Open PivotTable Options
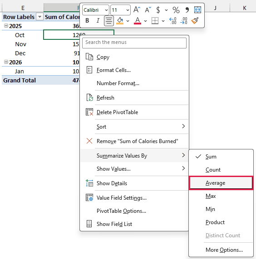This screenshot has height=259, width=256. coord(134,211)
